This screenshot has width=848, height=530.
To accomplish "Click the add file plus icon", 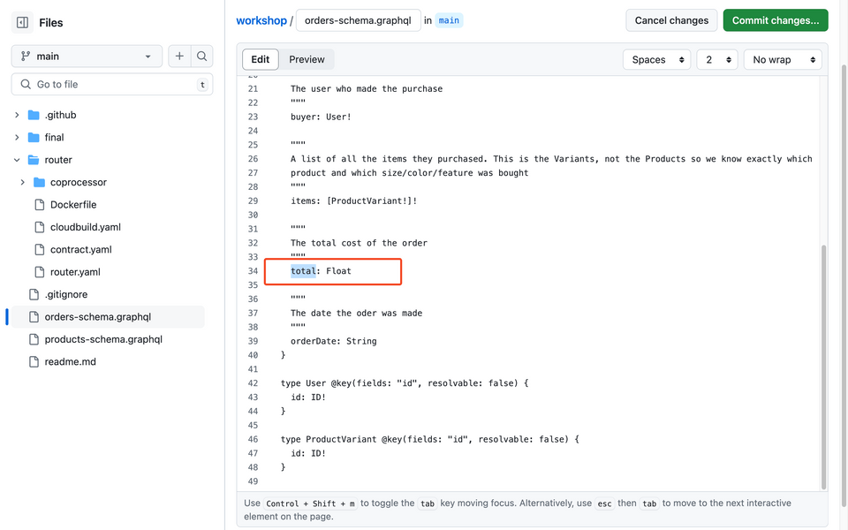I will 179,57.
